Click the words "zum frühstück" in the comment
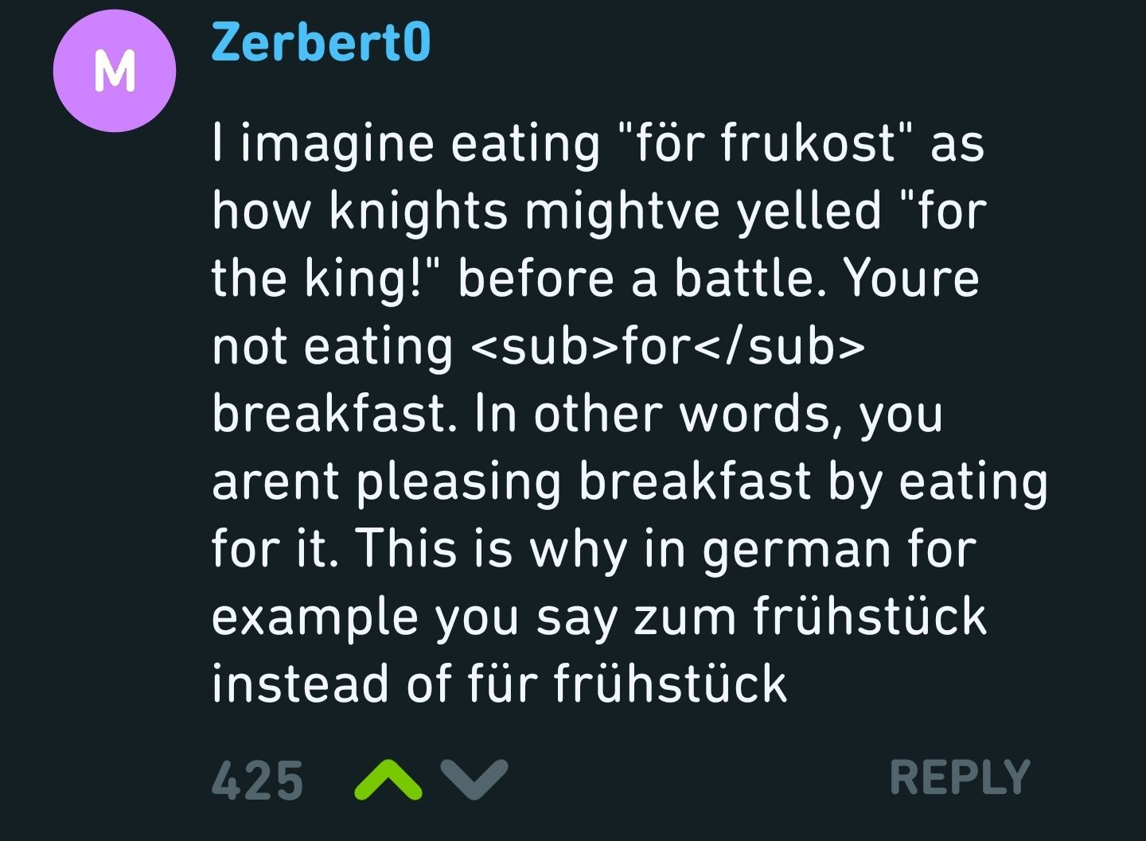This screenshot has width=1146, height=841. click(x=809, y=617)
